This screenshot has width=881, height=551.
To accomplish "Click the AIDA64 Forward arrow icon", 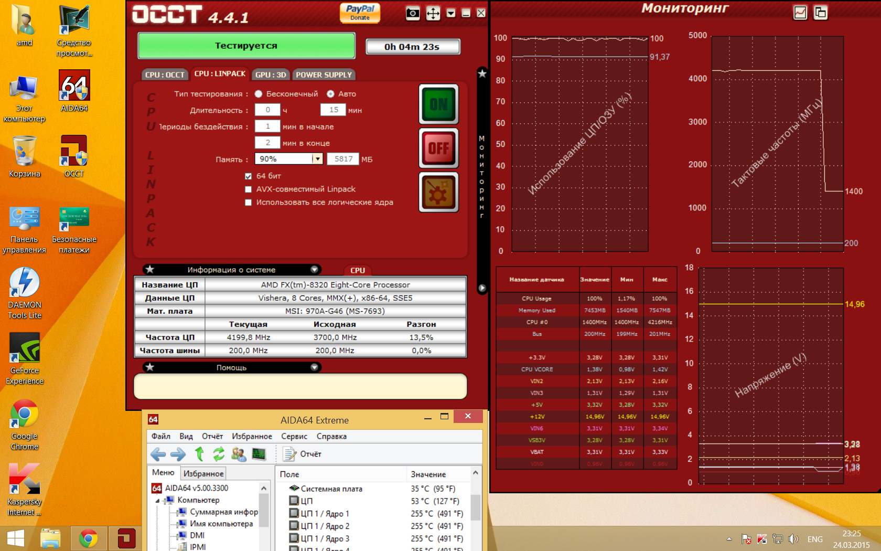I will 178,454.
